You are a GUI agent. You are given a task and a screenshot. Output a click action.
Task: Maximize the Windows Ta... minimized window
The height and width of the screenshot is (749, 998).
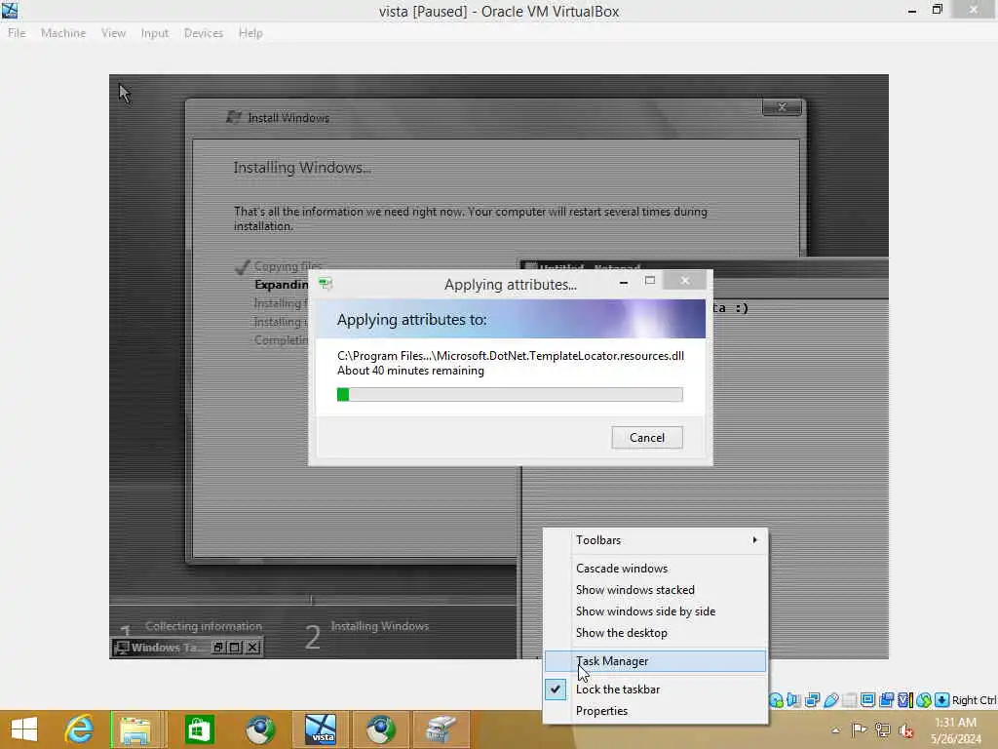pyautogui.click(x=235, y=648)
